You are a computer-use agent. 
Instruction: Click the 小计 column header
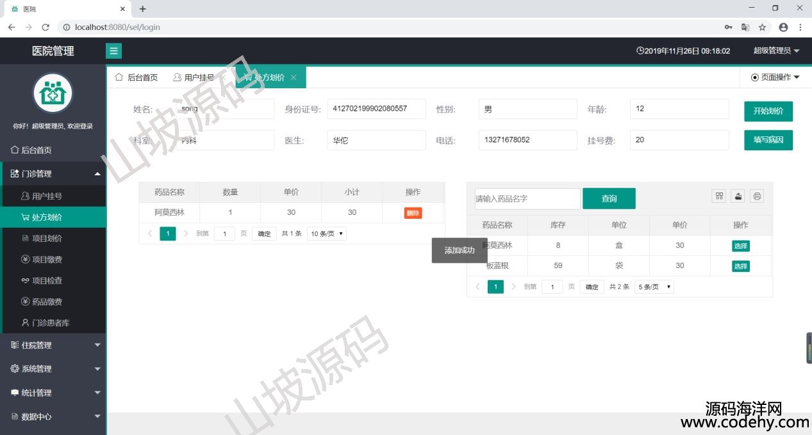(x=352, y=192)
